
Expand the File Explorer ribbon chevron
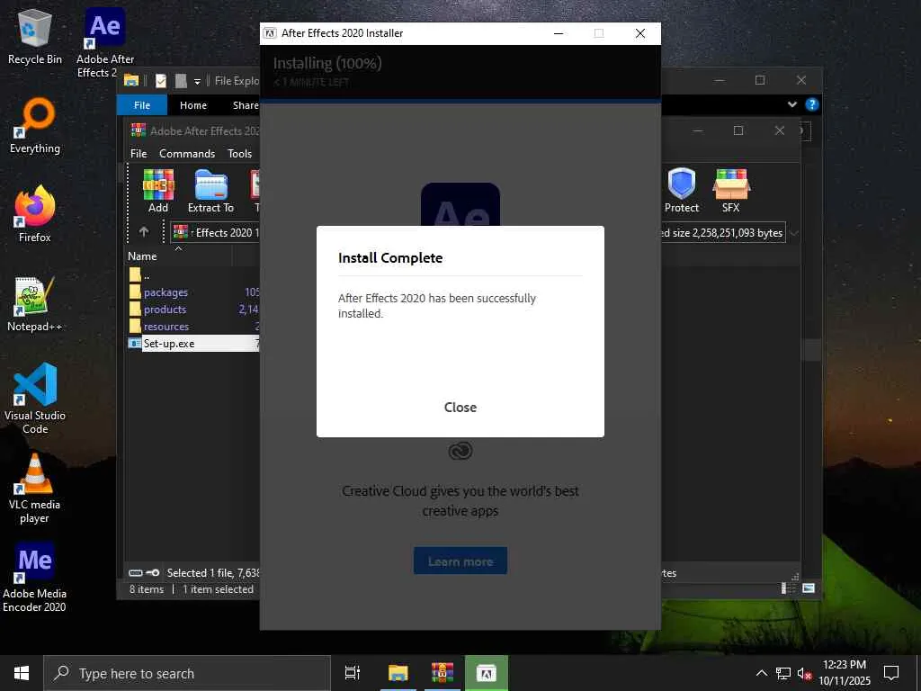(x=792, y=104)
